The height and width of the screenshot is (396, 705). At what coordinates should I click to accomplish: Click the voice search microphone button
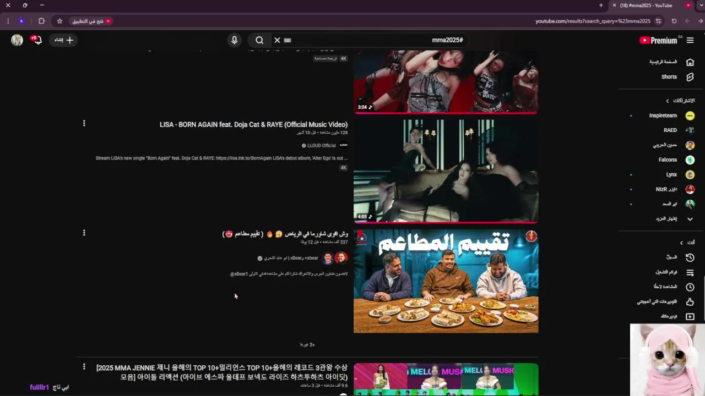click(234, 40)
